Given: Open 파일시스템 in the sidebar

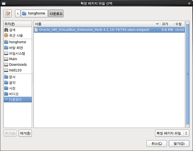Looking at the screenshot, I should tap(18, 53).
